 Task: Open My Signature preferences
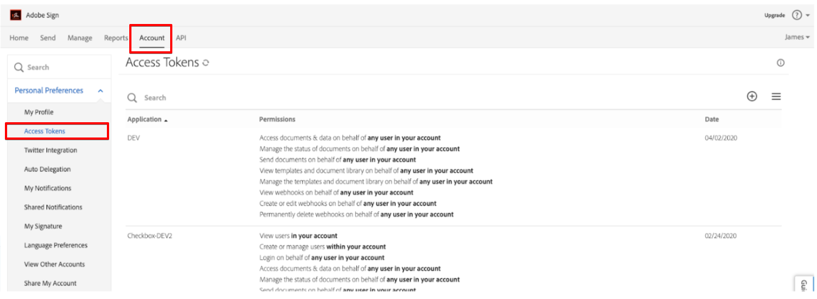43,226
